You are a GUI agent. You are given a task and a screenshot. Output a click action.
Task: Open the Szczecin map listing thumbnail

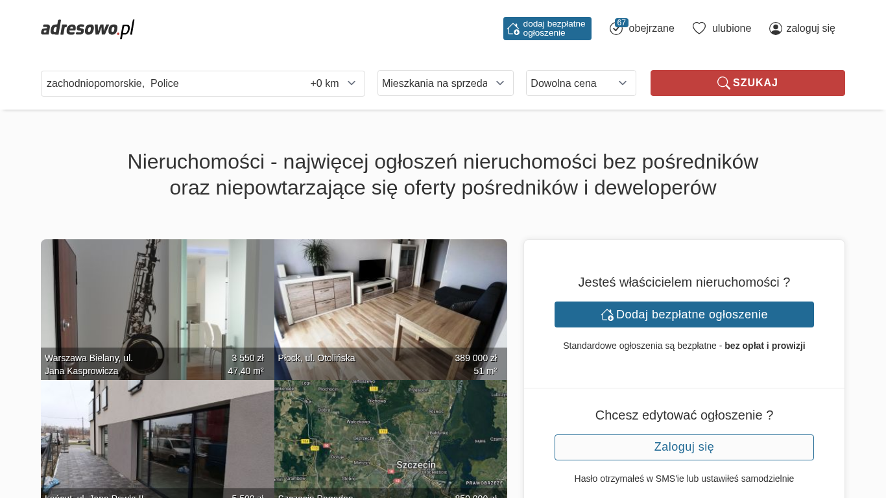390,434
